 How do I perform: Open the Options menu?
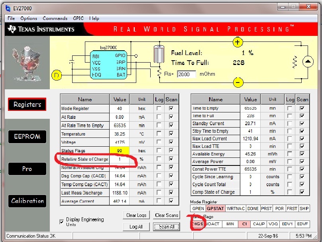tap(29, 18)
